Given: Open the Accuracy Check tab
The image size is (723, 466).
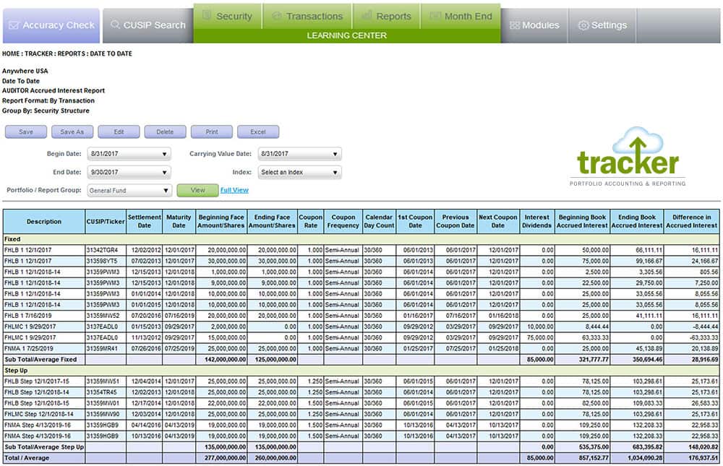Looking at the screenshot, I should point(50,25).
